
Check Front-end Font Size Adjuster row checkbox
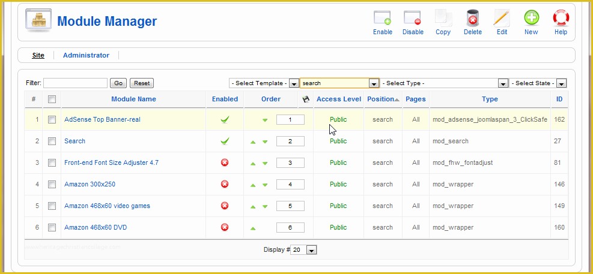point(52,162)
